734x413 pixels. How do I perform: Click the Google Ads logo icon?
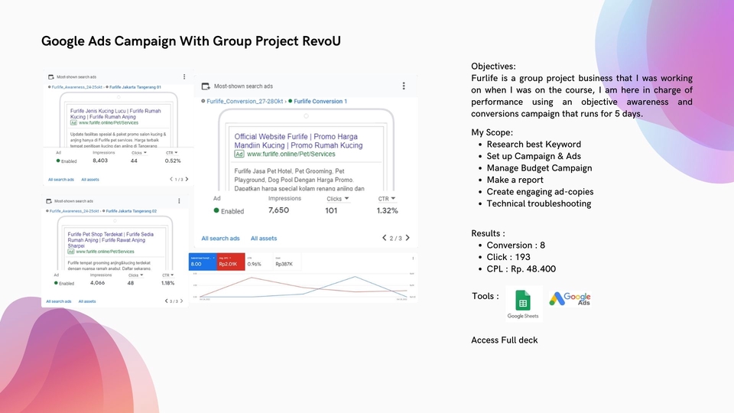pyautogui.click(x=570, y=299)
